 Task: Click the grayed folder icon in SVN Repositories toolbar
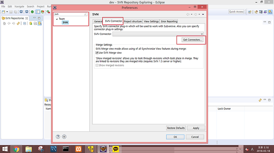point(35,23)
